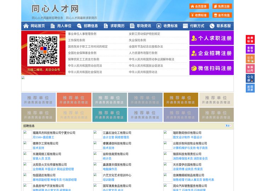
Task: Open the 会计主管 job link
Action: (x=108, y=137)
